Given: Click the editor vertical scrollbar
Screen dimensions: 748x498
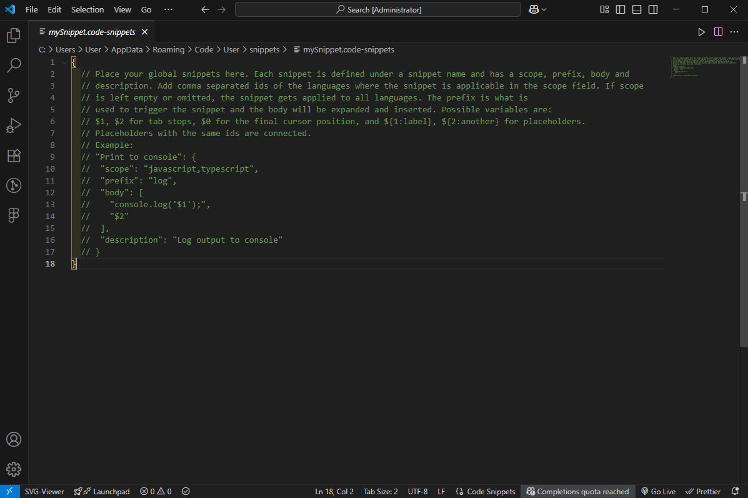Looking at the screenshot, I should [x=744, y=202].
